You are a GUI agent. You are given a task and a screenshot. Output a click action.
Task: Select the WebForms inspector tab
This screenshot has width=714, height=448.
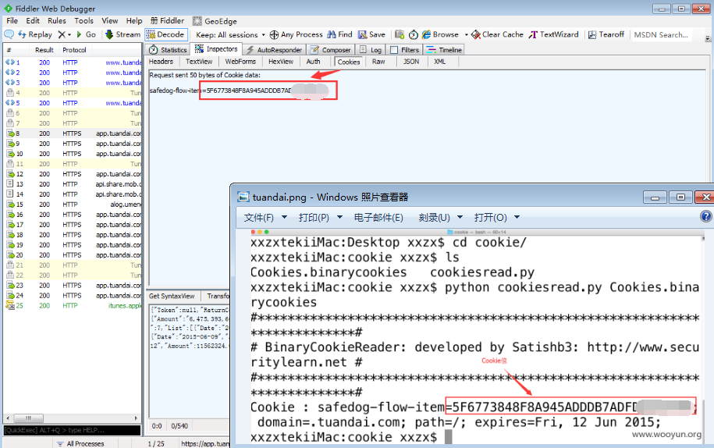pos(240,62)
